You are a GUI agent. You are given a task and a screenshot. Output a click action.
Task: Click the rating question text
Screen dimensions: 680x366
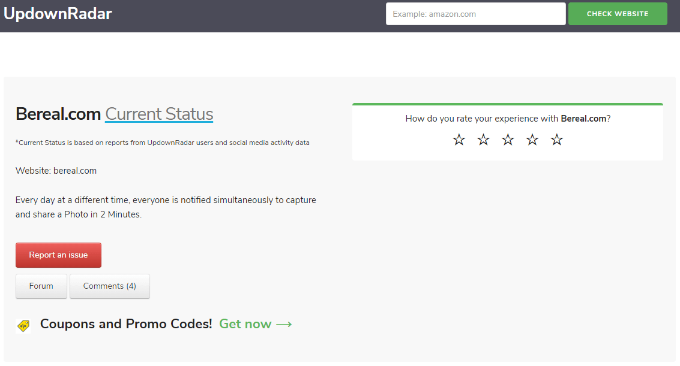click(507, 119)
